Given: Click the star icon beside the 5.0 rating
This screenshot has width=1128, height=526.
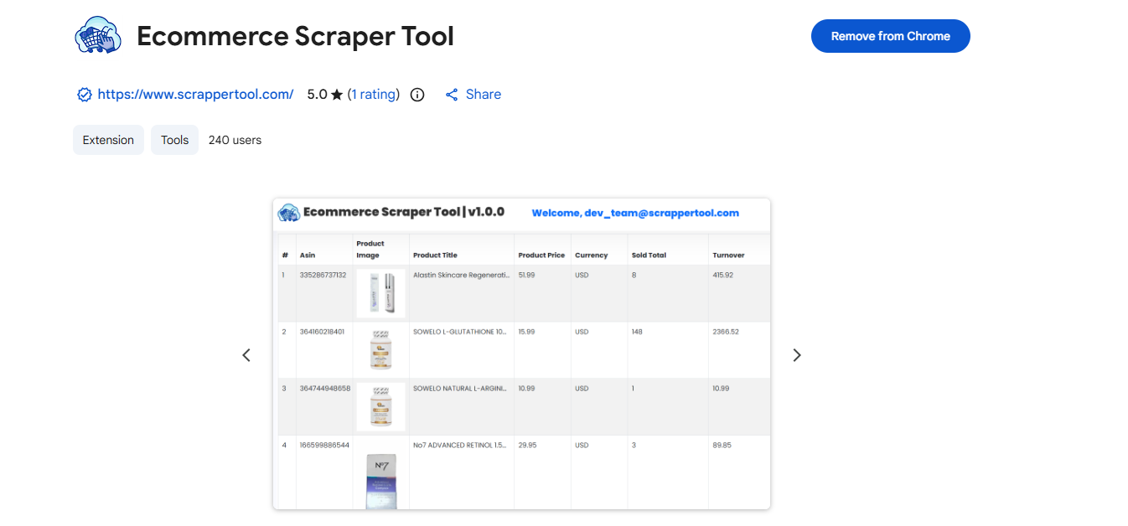Looking at the screenshot, I should point(337,94).
